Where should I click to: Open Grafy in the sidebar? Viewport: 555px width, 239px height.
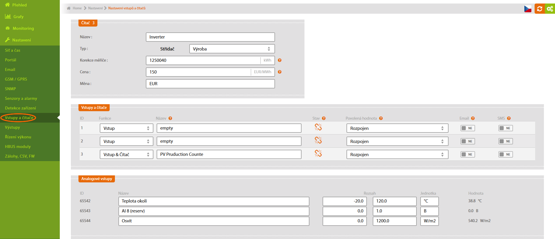[18, 17]
